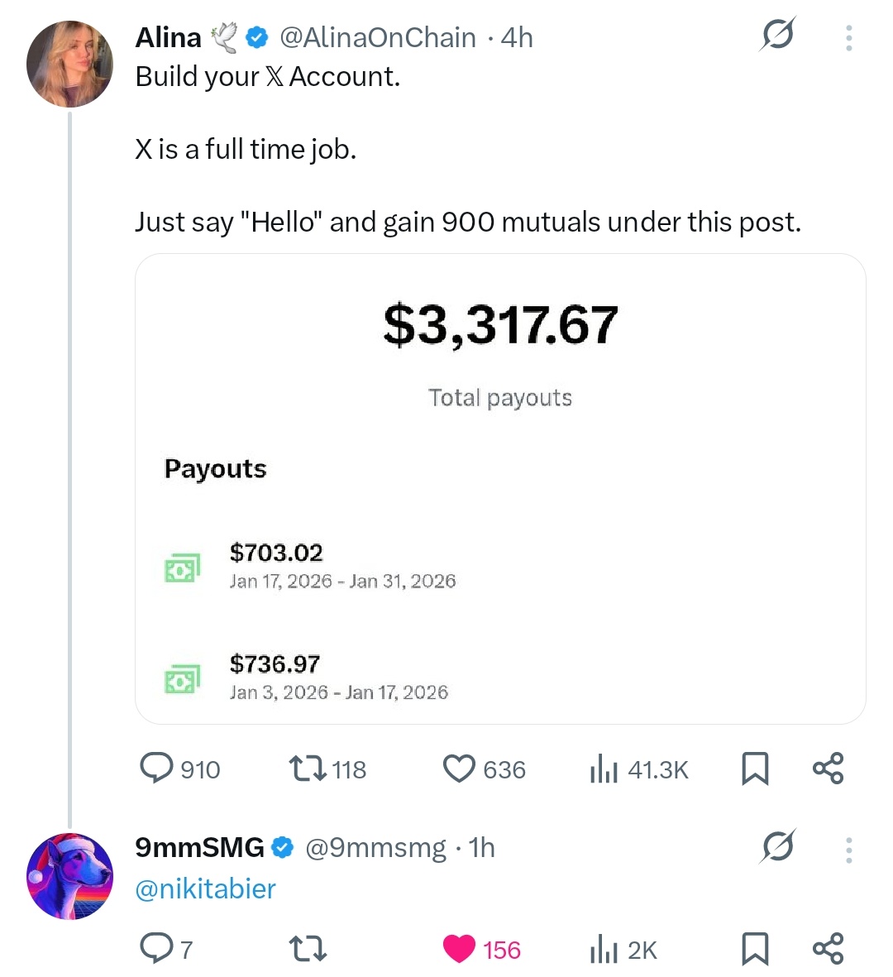Screen dimensions: 893x977
Task: Share 9mmSMG's reply
Action: point(828,949)
